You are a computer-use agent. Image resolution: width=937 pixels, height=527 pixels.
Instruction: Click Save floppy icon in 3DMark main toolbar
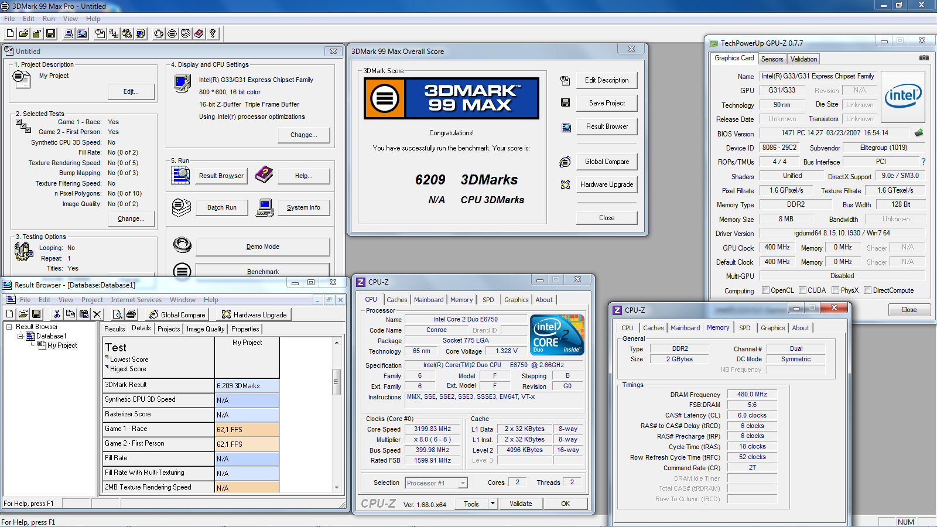click(50, 34)
